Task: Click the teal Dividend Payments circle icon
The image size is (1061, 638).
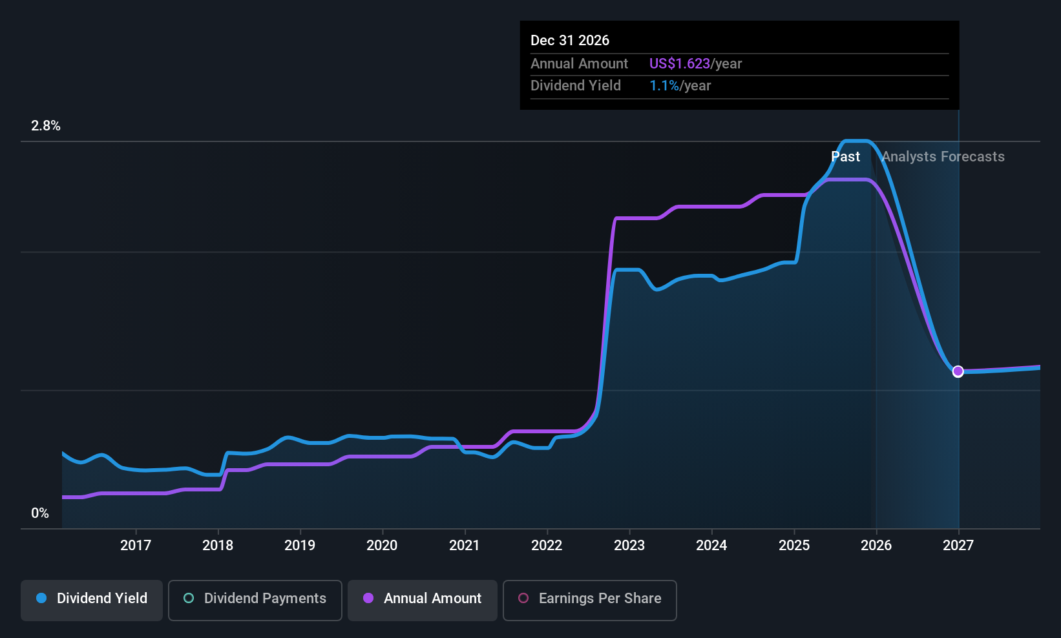Action: click(x=189, y=599)
